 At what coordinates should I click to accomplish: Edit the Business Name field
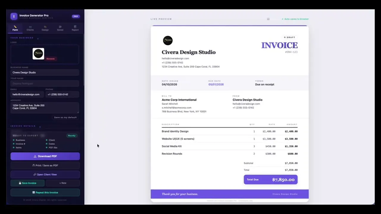point(45,73)
